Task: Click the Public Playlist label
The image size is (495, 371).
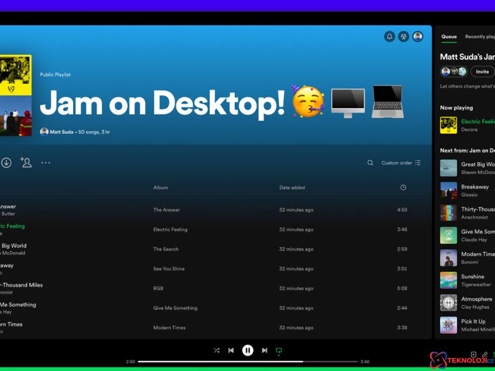Action: click(55, 74)
